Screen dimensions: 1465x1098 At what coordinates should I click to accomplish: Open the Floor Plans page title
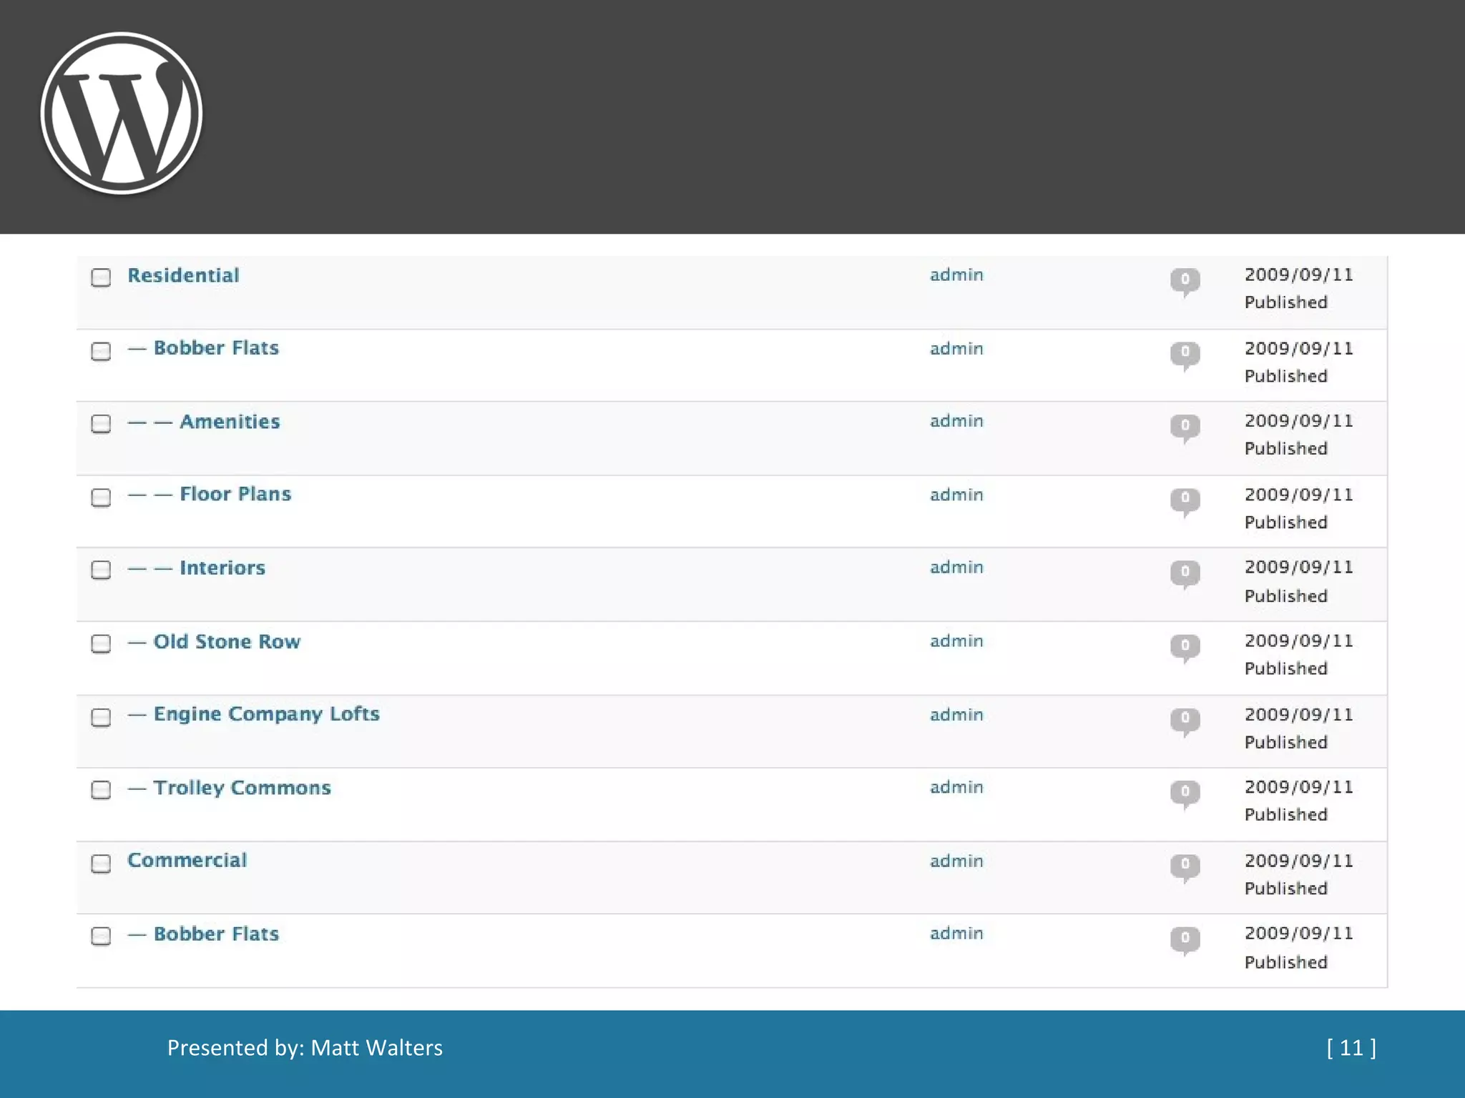pyautogui.click(x=235, y=494)
